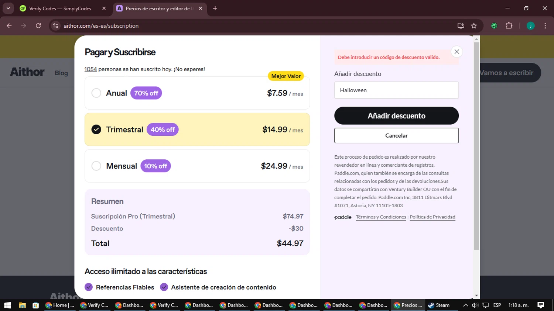Switch to the Verify Codes — SimplyCodes tab
This screenshot has height=311, width=554.
click(x=60, y=8)
